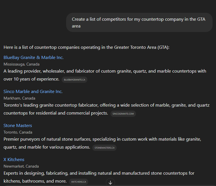Click the scroll-to-bottom down arrow button
The height and width of the screenshot is (186, 216).
pyautogui.click(x=110, y=182)
